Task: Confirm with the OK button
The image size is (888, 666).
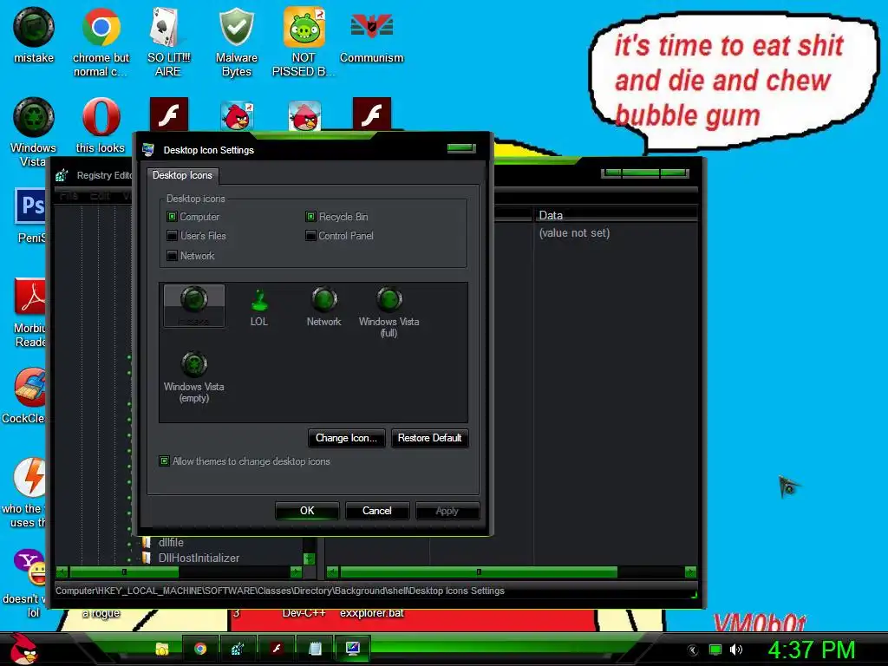Action: pos(307,510)
